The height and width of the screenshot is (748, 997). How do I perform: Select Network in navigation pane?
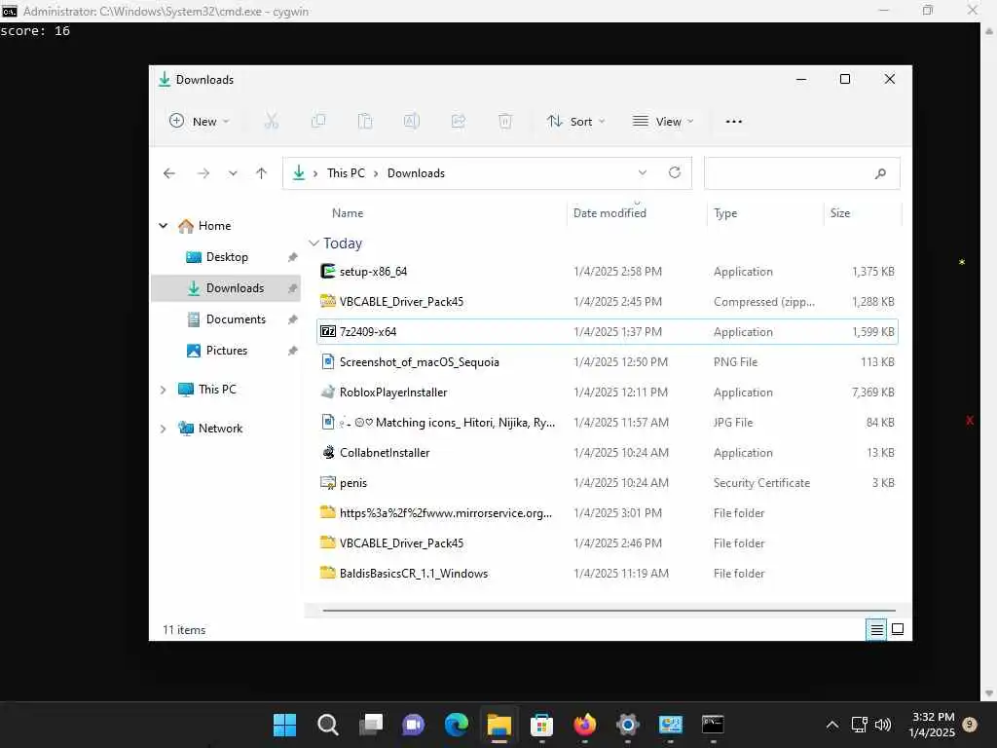220,429
